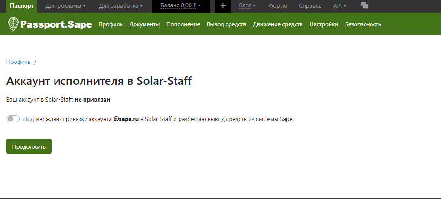441x199 pixels.
Task: Expand the Для заработка dropdown
Action: coord(121,6)
